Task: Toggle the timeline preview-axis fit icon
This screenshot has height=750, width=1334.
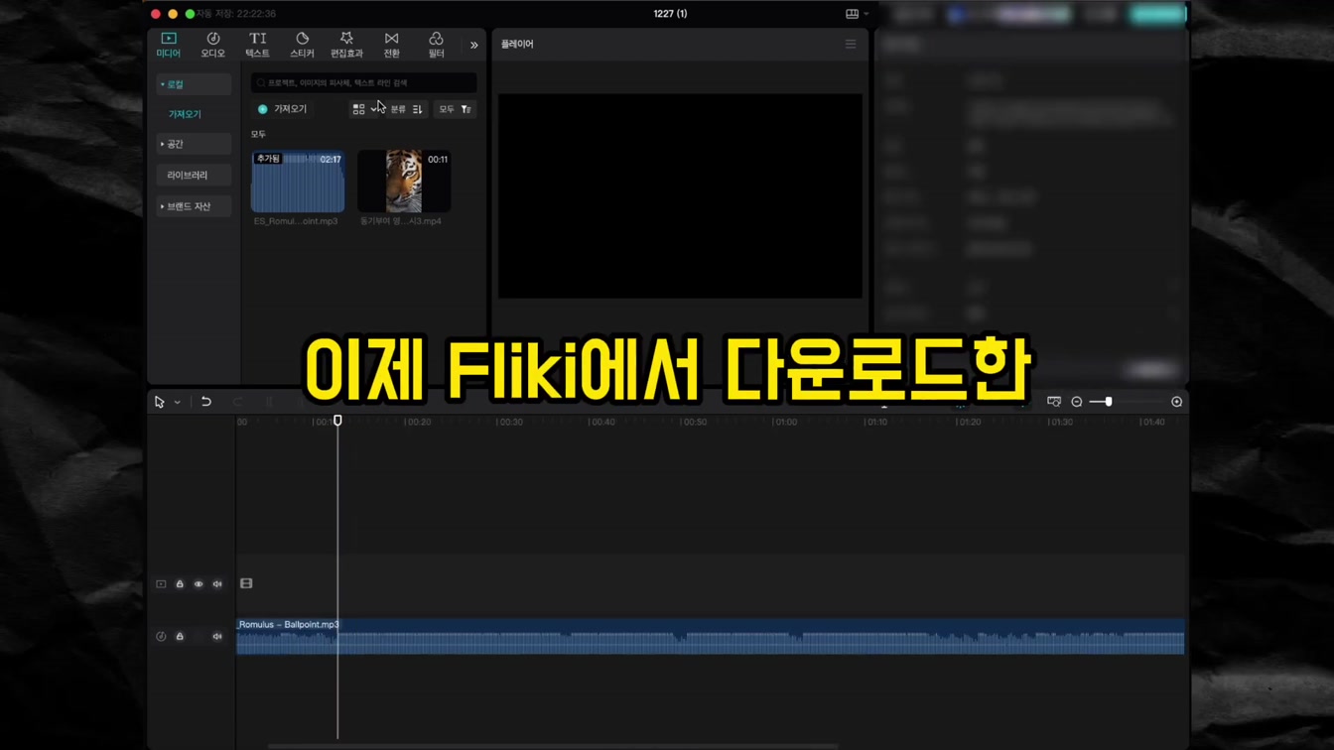Action: tap(1054, 402)
